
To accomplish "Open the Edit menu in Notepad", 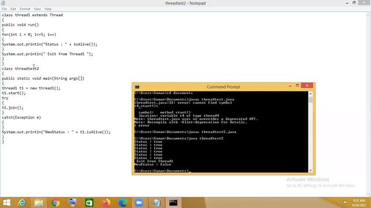I will (13, 9).
